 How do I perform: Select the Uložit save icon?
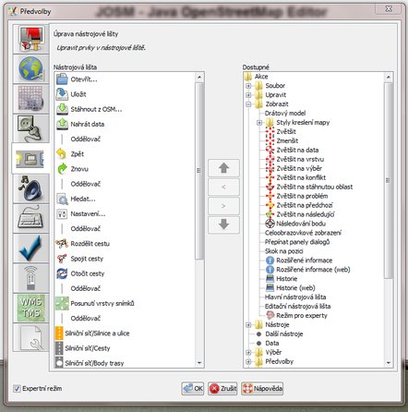[62, 94]
